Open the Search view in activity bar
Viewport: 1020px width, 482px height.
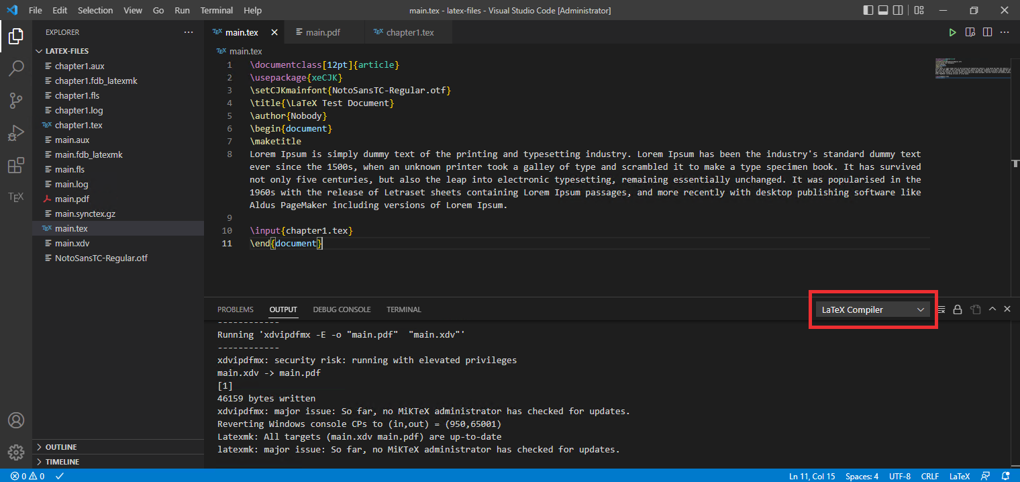16,68
